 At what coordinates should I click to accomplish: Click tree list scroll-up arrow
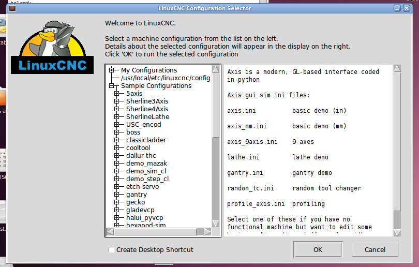pos(216,69)
